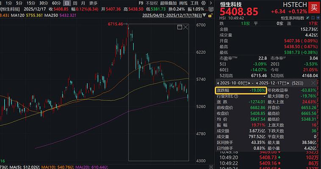The height and width of the screenshot is (169, 321).
Task: Click the 市净率 3.04 value
Action: [x=314, y=58]
